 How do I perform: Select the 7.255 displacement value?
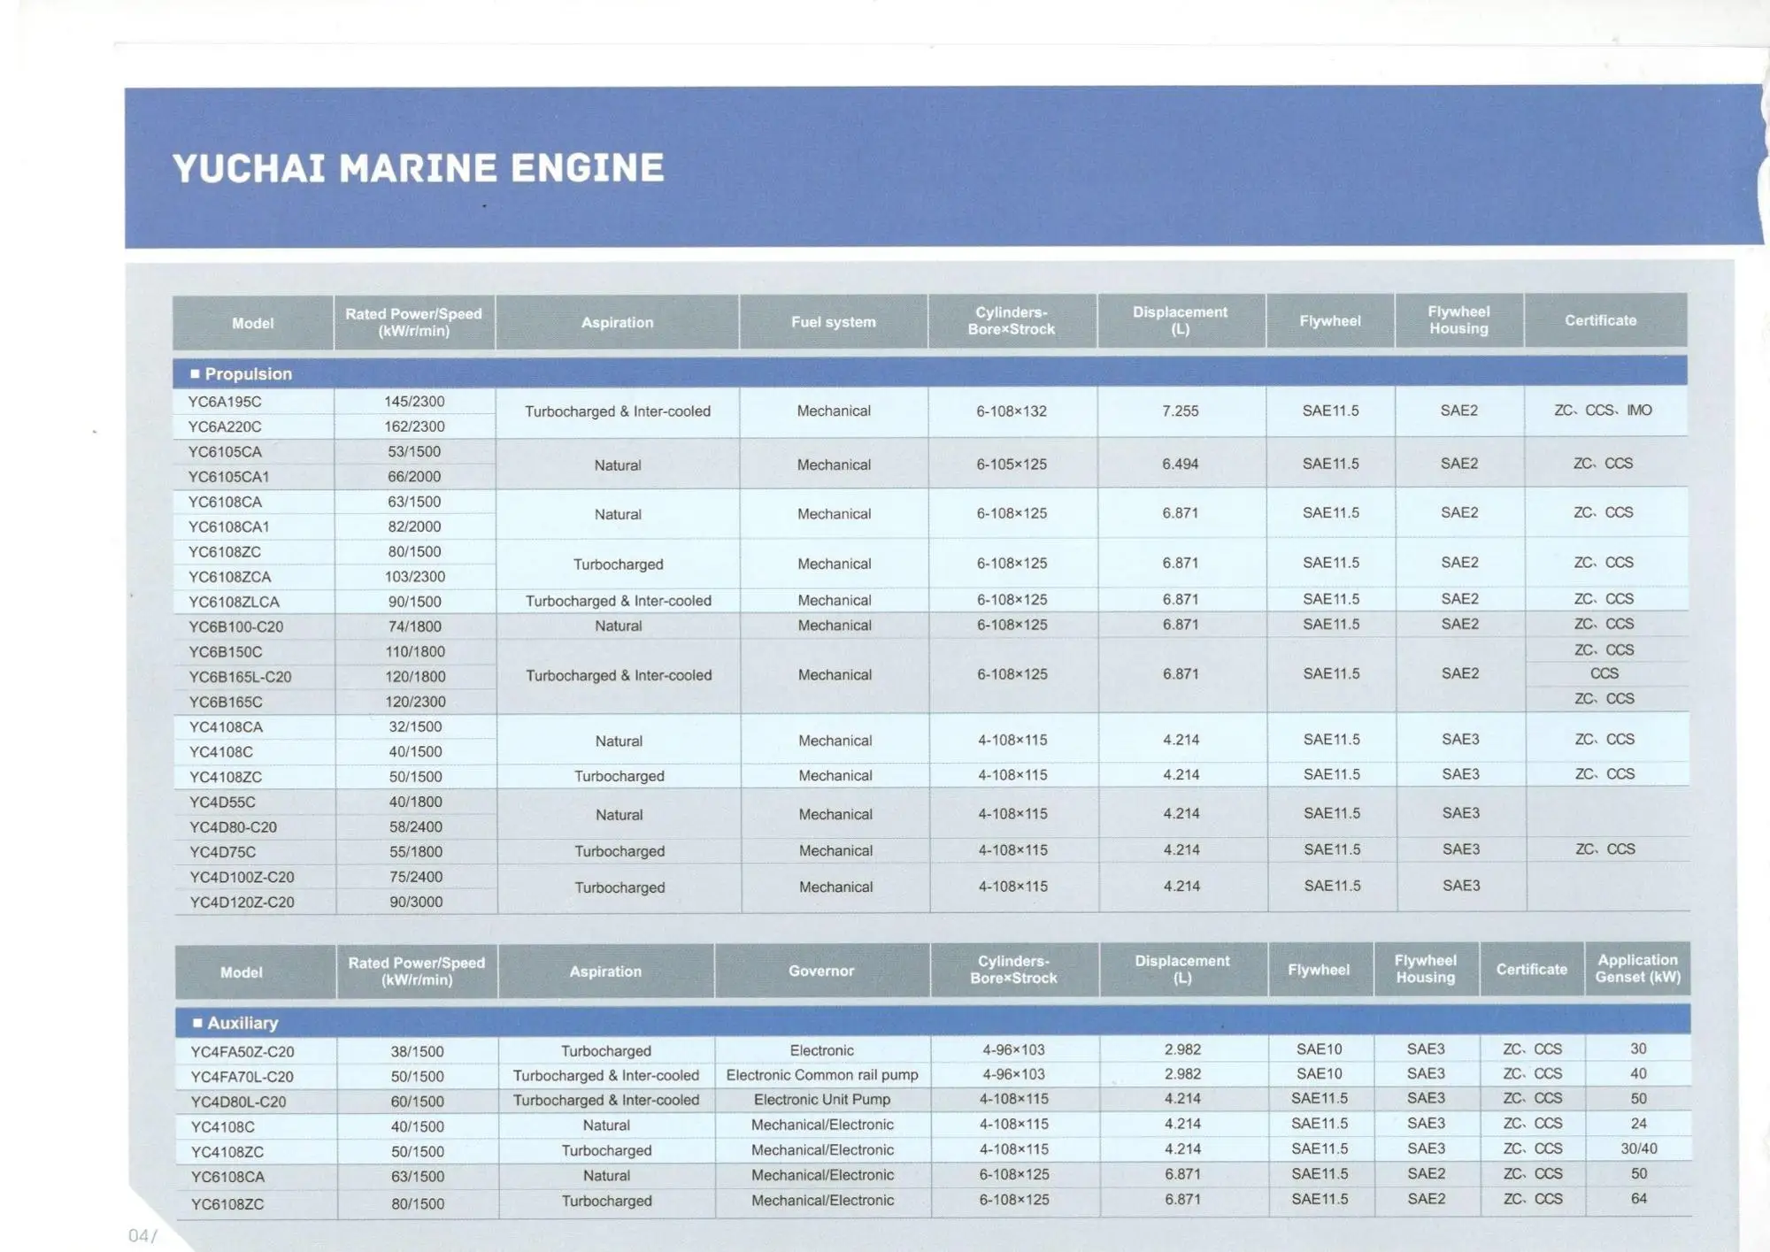[1180, 411]
